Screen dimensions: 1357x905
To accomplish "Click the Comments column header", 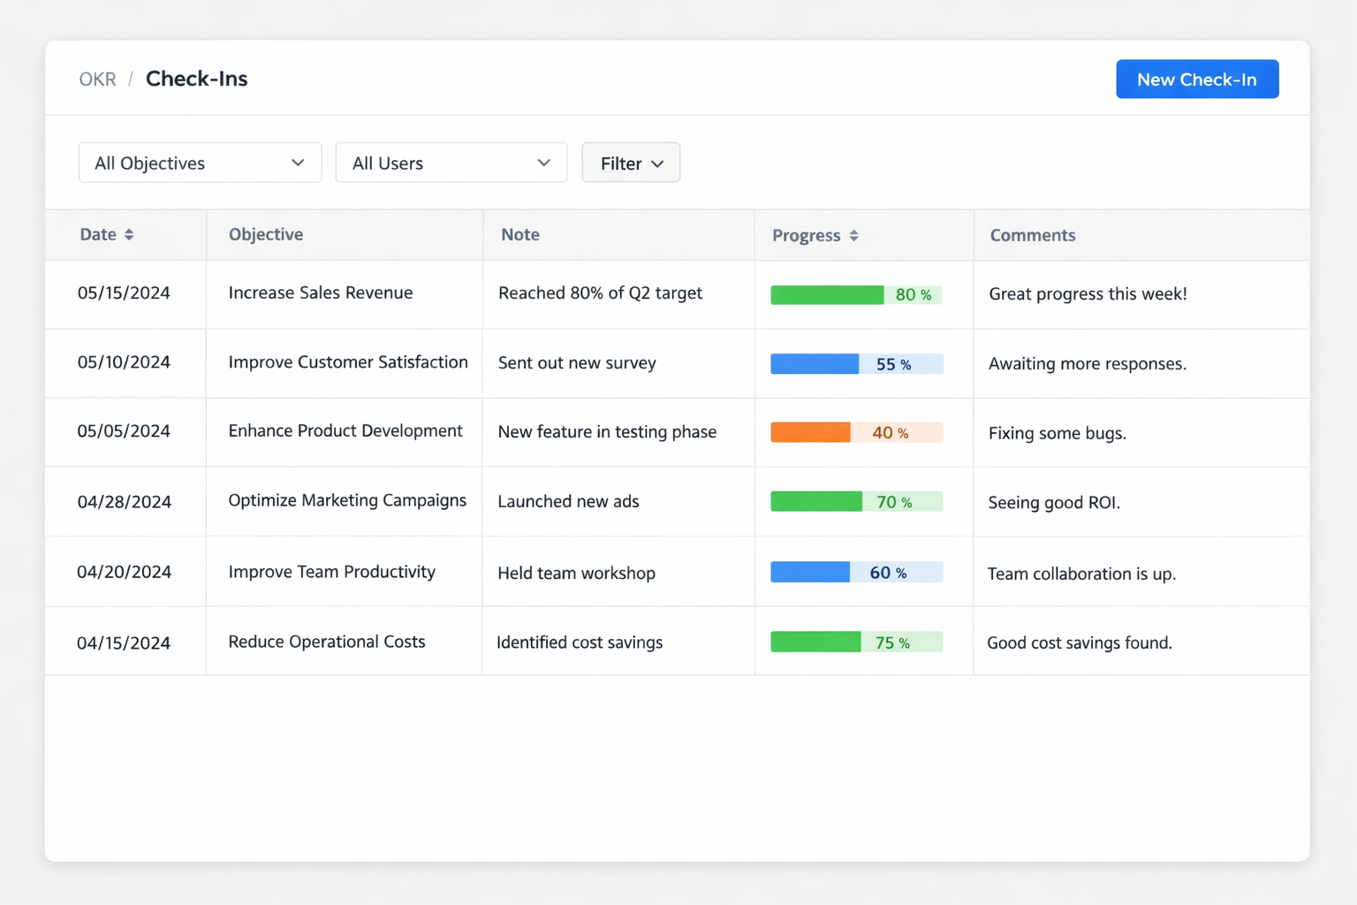I will pos(1032,235).
